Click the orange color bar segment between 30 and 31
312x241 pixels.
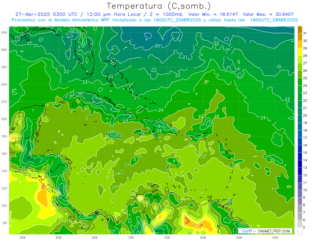[x=300, y=37]
